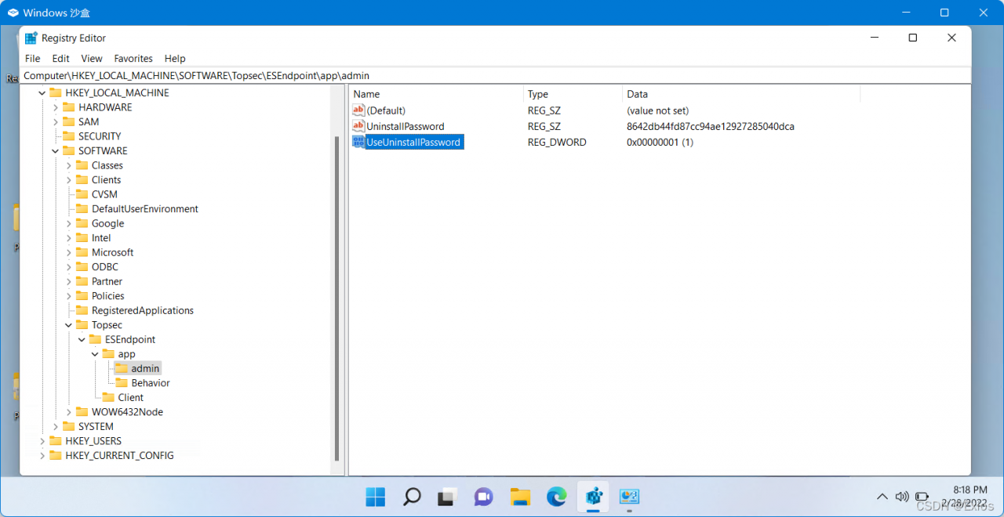Click the Registry Editor title bar icon
Image resolution: width=1004 pixels, height=517 pixels.
(x=31, y=38)
